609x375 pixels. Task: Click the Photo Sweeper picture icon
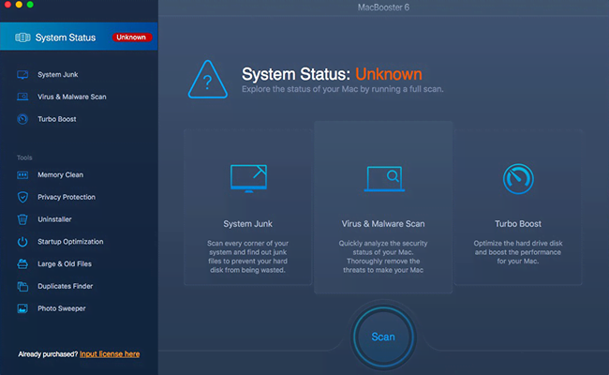point(22,308)
